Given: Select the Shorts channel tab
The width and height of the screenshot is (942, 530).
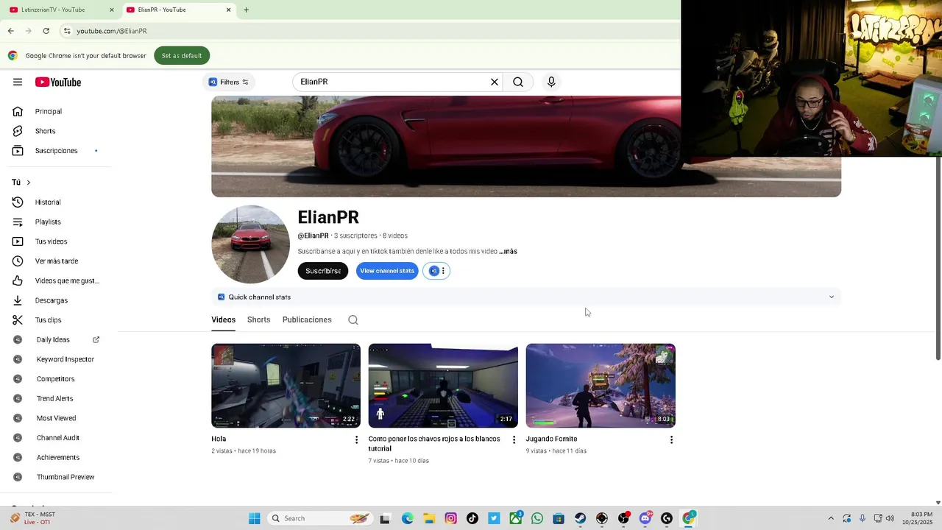Looking at the screenshot, I should click(259, 319).
